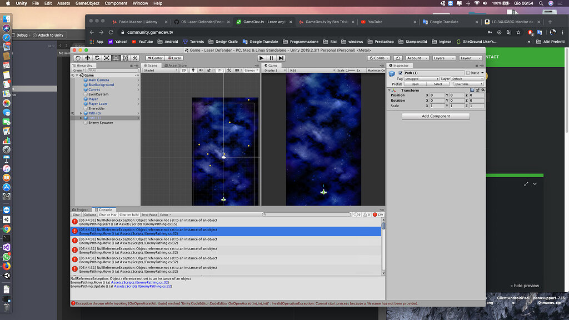The width and height of the screenshot is (569, 320).
Task: Select the Rect Transform tool
Action: click(116, 58)
